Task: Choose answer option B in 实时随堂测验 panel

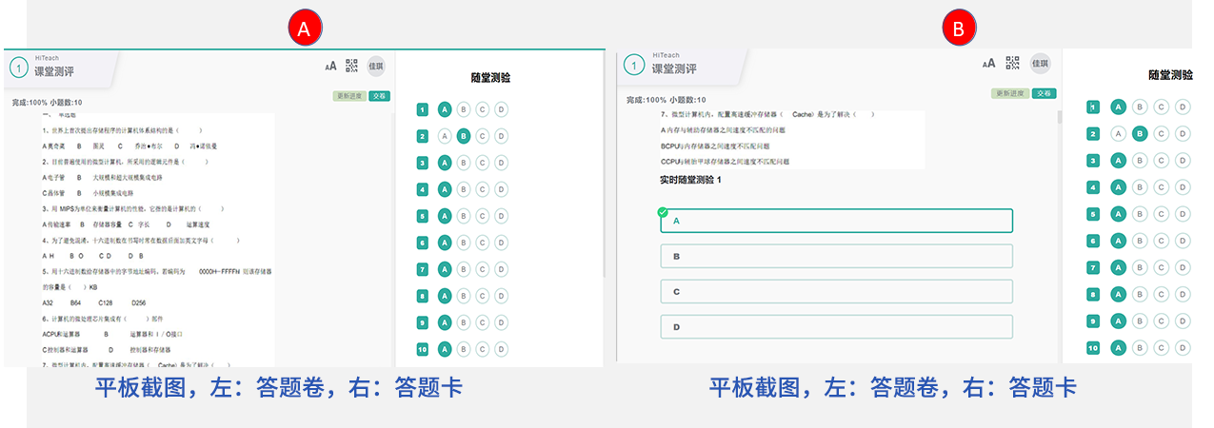Action: point(836,256)
